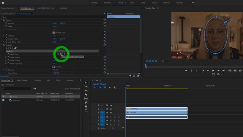Image resolution: width=243 pixels, height=137 pixels.
Task: Click the timeline playhead timecode 00:00:00:00
Action: tap(99, 84)
